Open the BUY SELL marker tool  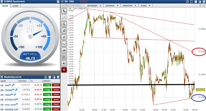pyautogui.click(x=64, y=57)
